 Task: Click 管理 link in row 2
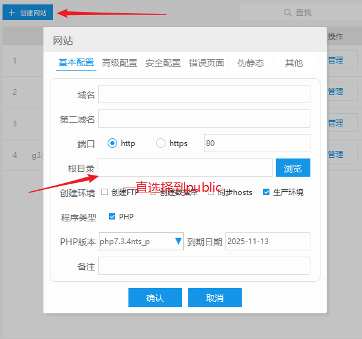pos(336,92)
